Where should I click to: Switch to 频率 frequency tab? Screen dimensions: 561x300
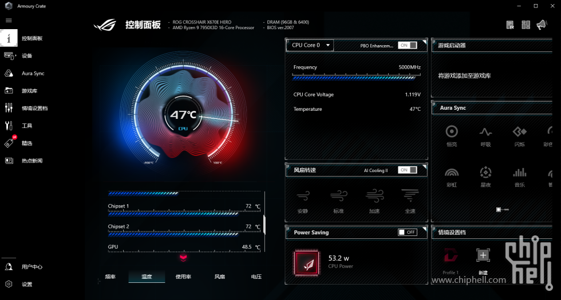(110, 277)
